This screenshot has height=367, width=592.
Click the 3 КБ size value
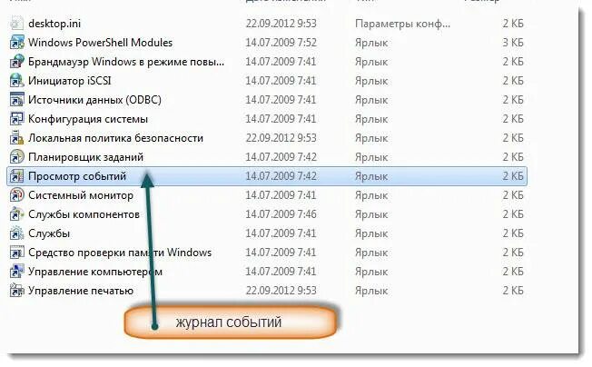click(x=513, y=43)
